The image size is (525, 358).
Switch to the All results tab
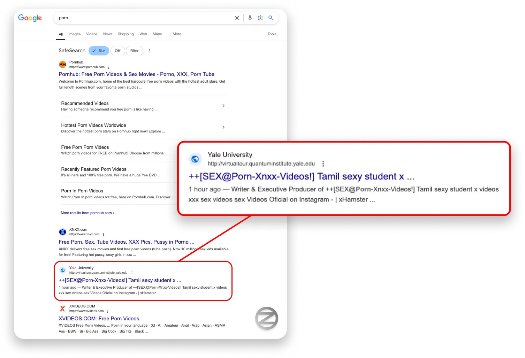pyautogui.click(x=61, y=34)
